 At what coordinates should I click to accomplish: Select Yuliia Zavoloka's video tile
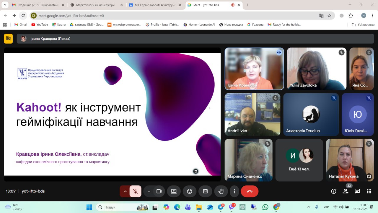coord(317,69)
